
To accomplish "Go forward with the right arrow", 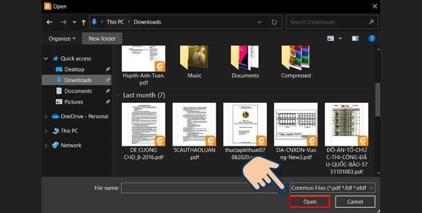I will (63, 22).
